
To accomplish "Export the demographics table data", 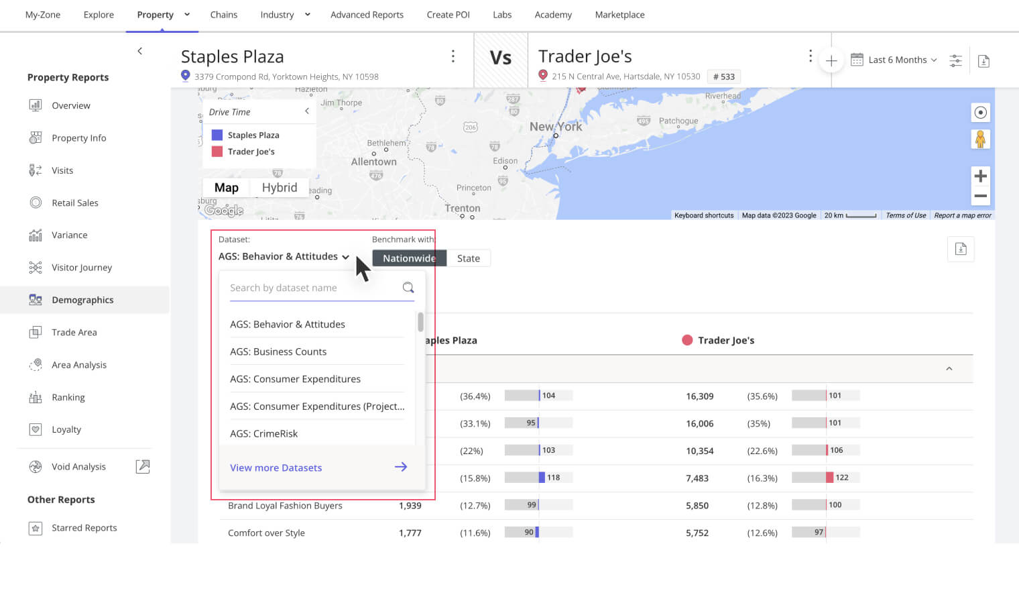I will (961, 249).
